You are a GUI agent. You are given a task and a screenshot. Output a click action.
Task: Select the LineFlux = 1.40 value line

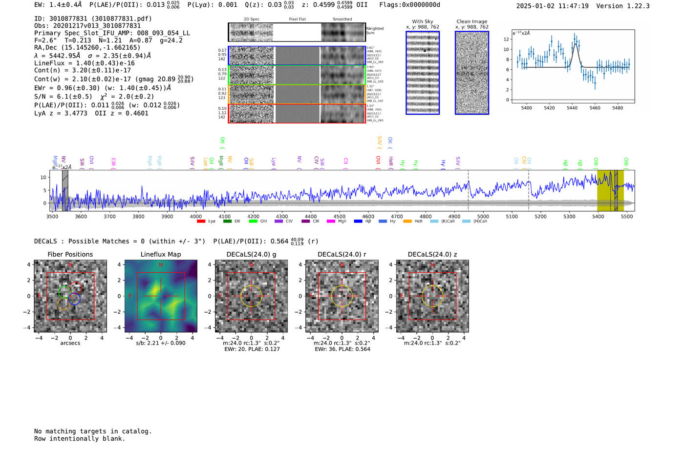tap(85, 63)
